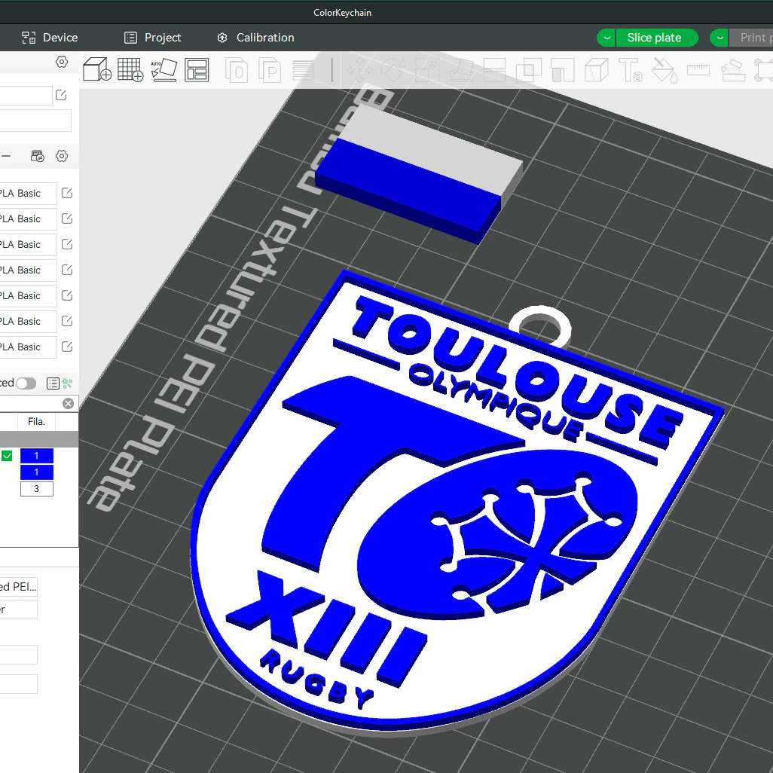Select the blue and white block object
Image resolution: width=773 pixels, height=773 pixels.
[x=419, y=173]
